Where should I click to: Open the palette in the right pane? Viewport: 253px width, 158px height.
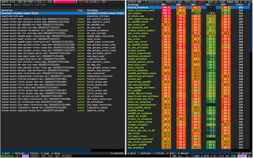coord(244,153)
